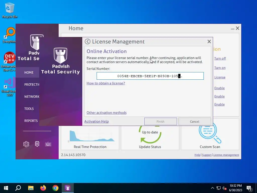Click into the Serial Number field
The width and height of the screenshot is (257, 193).
[x=150, y=76]
